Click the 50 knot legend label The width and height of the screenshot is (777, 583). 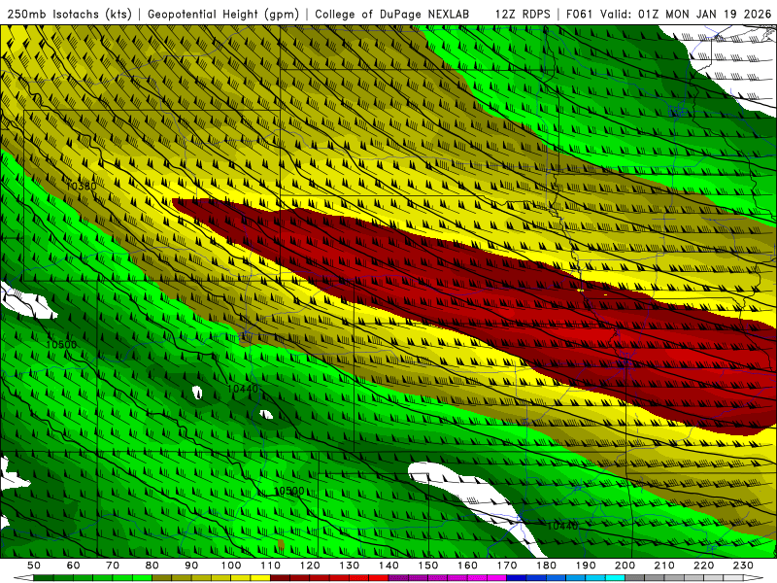(x=34, y=566)
